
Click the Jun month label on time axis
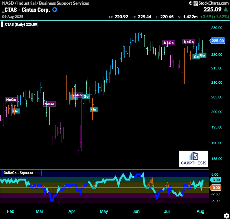pos(136,211)
